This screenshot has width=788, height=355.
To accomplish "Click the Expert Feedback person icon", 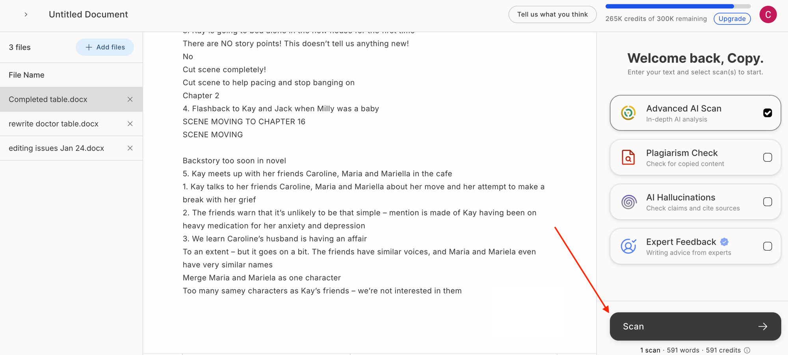I will point(628,246).
